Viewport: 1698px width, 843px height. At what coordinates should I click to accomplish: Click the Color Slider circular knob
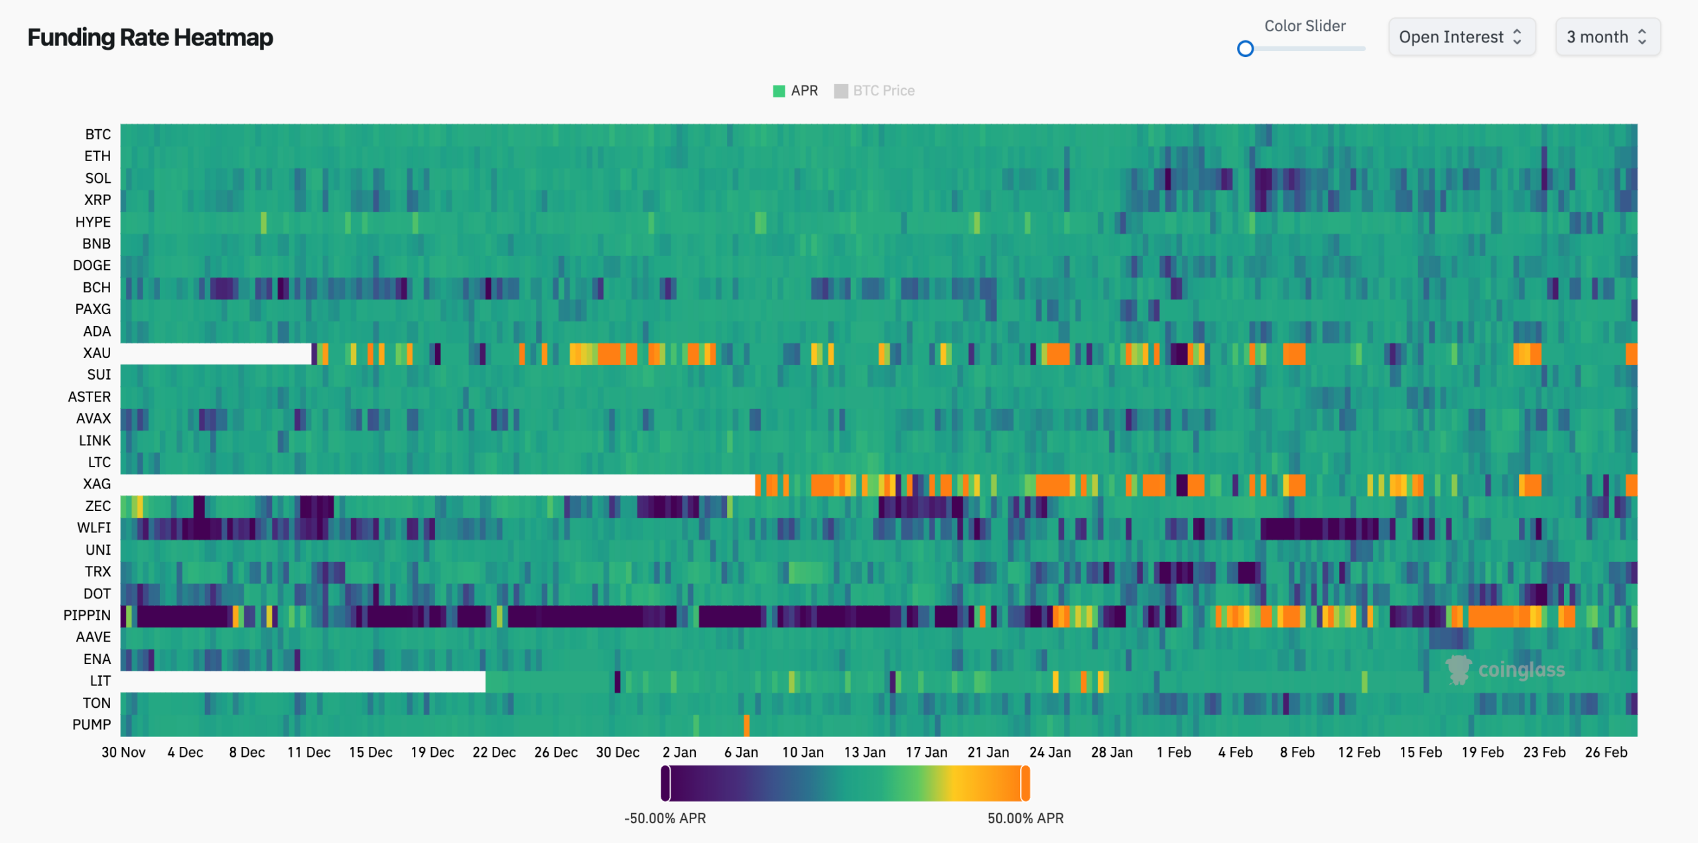(1245, 48)
